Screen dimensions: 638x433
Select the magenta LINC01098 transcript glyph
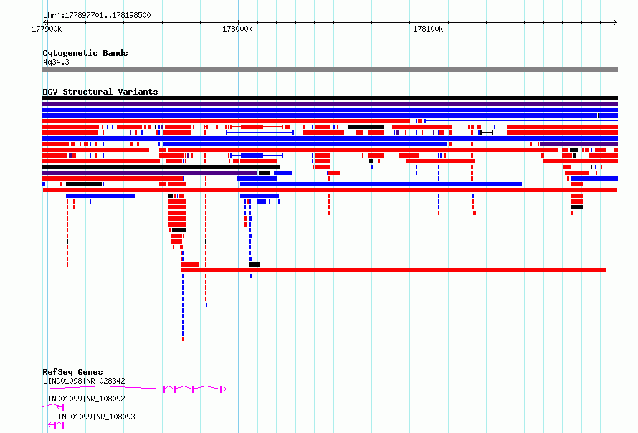click(x=134, y=389)
